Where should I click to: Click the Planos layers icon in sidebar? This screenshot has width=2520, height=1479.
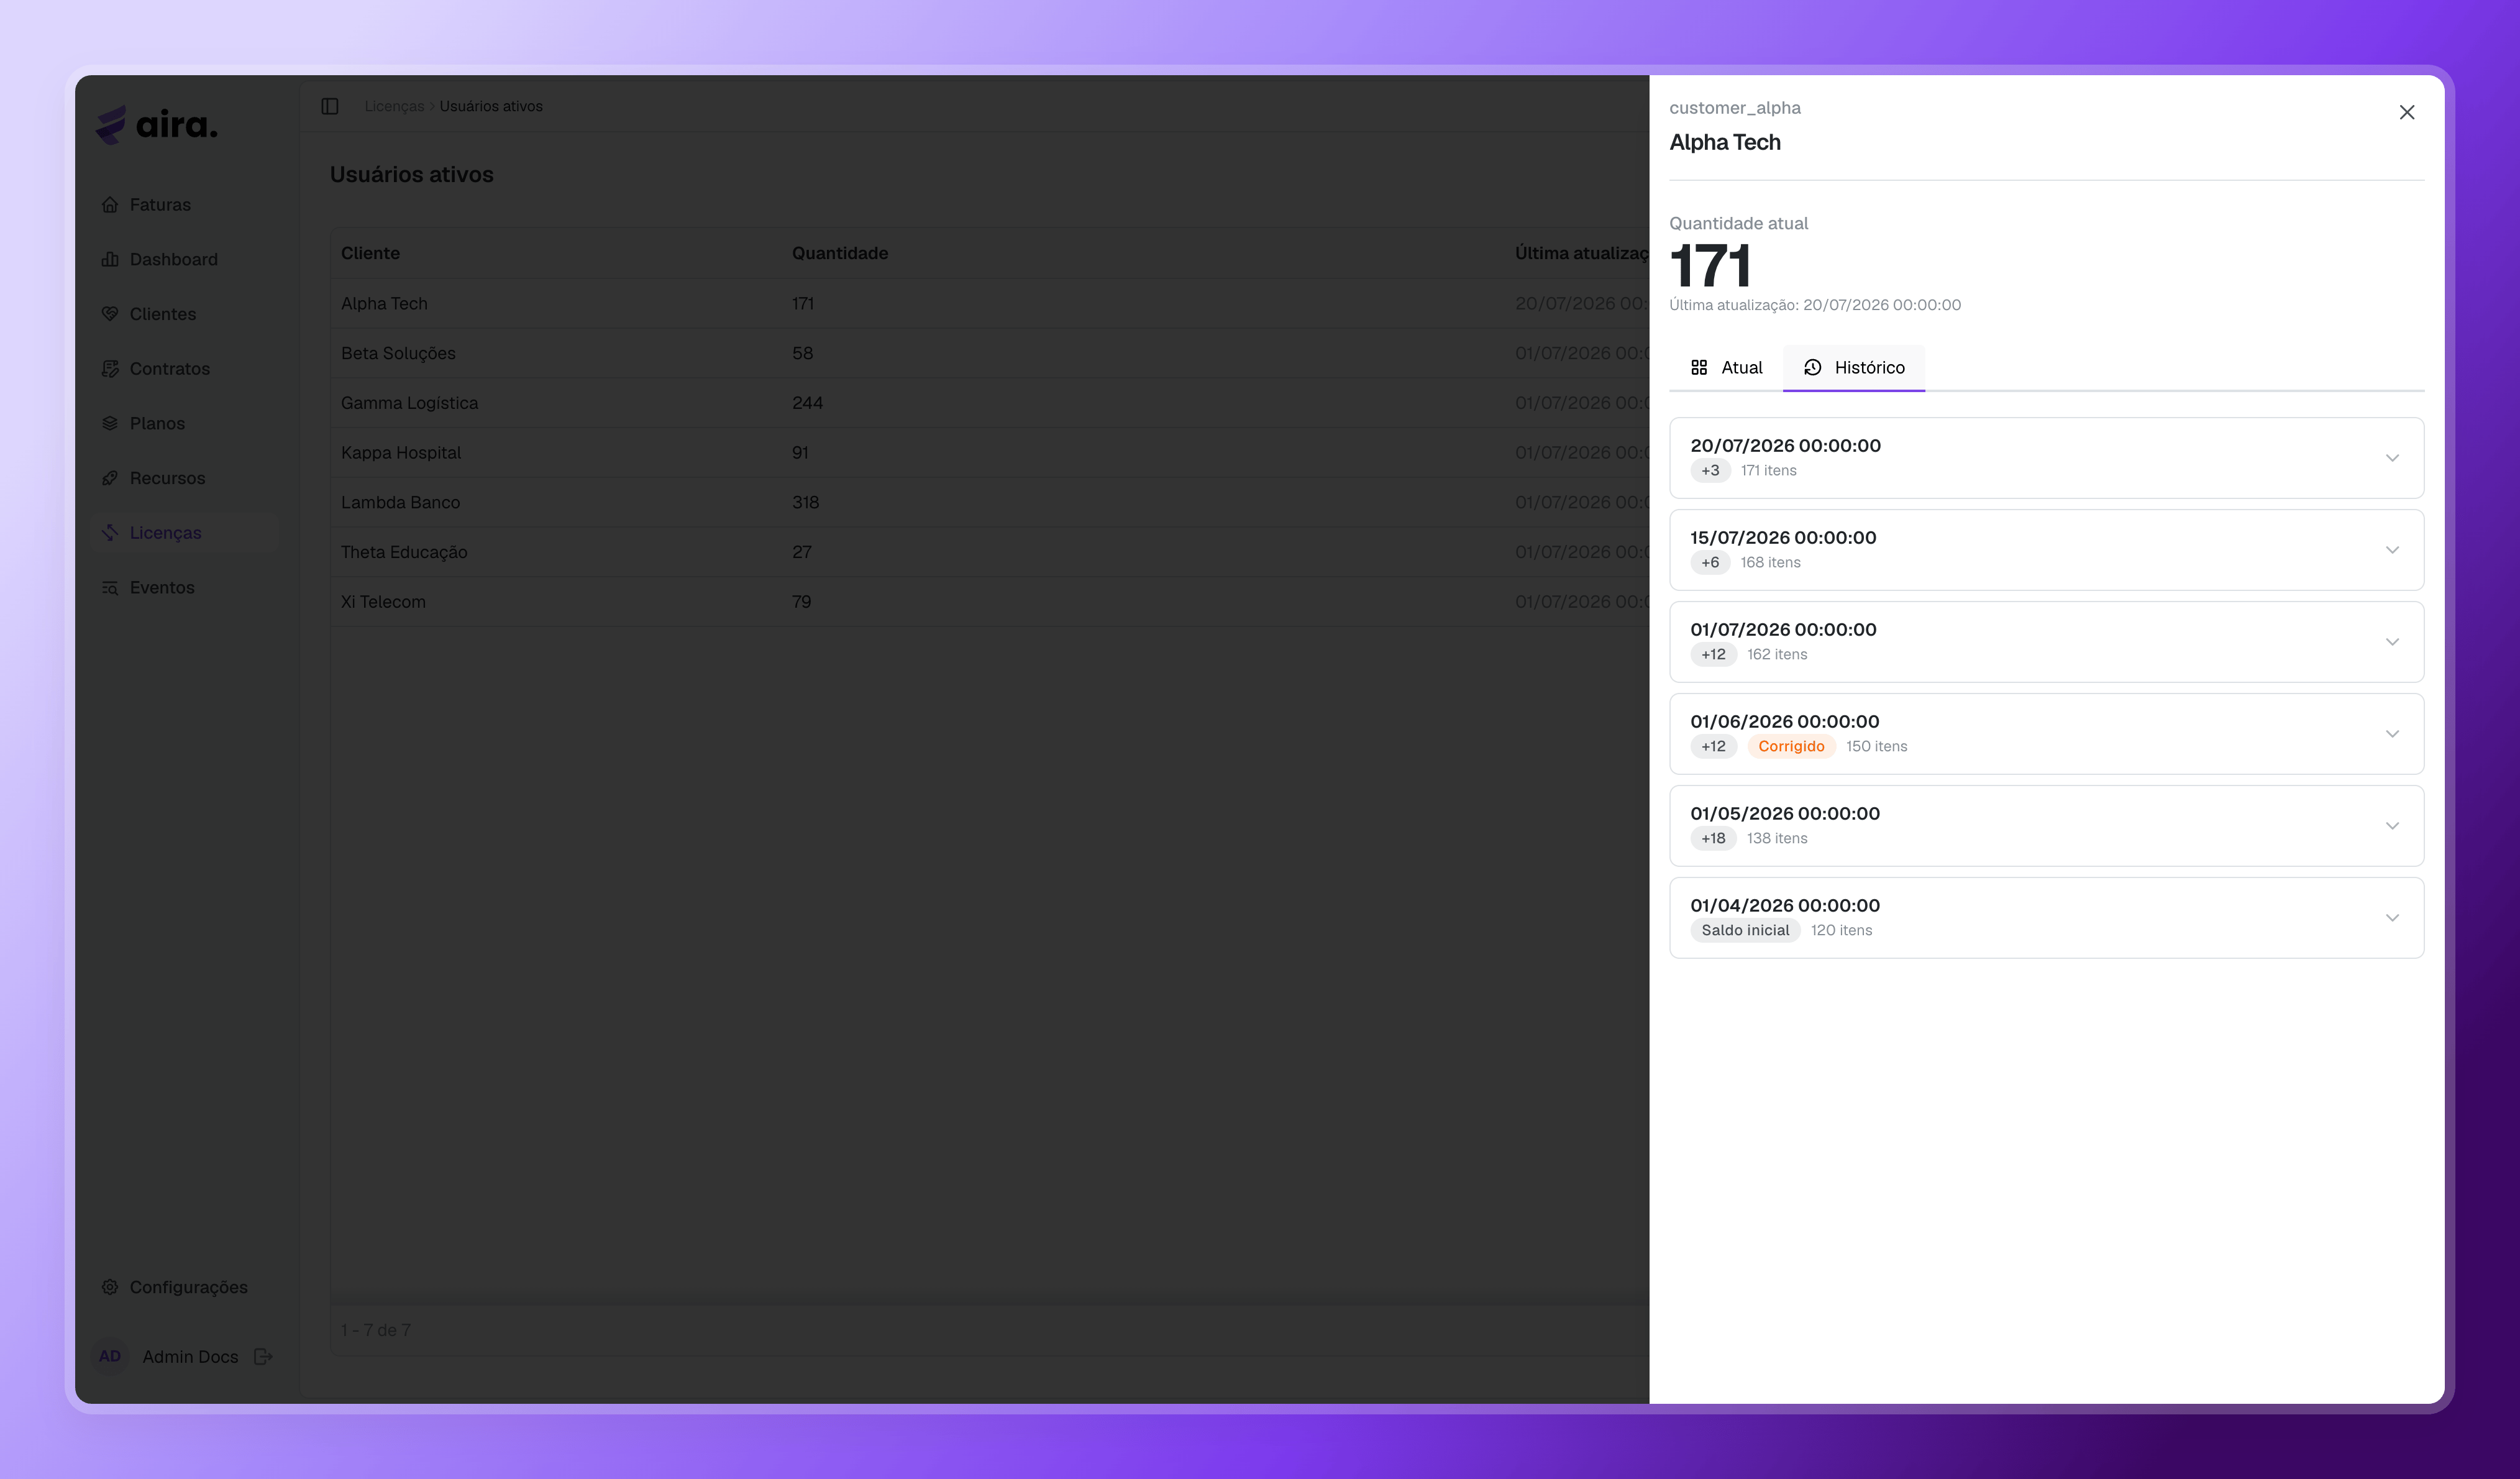point(110,423)
